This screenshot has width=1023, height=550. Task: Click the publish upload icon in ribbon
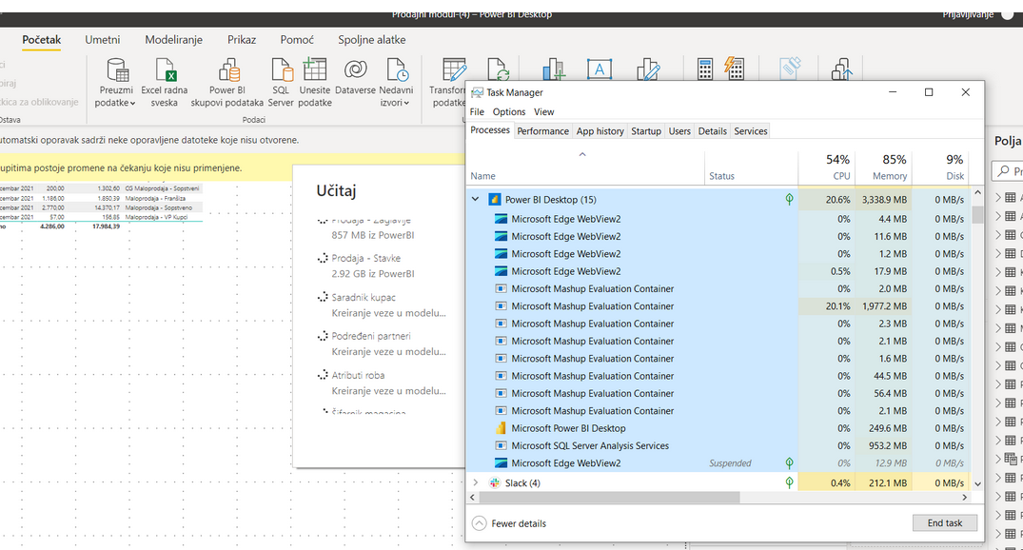[x=841, y=69]
